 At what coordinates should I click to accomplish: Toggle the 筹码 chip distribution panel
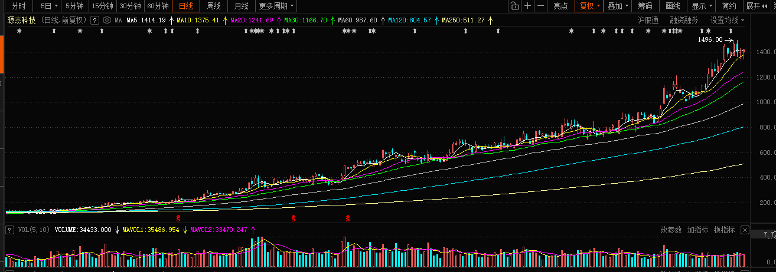coord(645,6)
